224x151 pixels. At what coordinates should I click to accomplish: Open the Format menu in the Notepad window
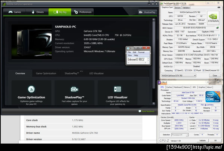click(141, 52)
